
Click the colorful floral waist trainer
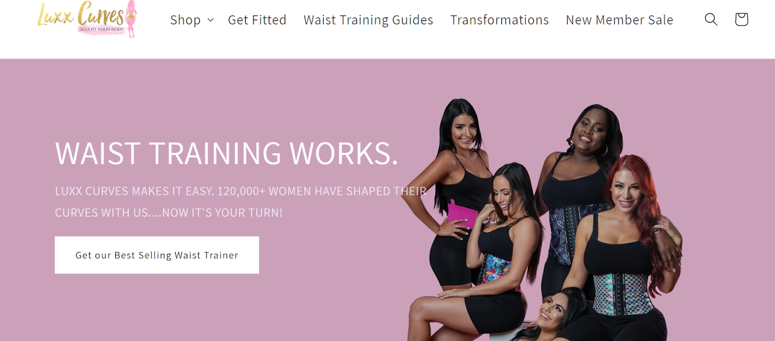495,270
